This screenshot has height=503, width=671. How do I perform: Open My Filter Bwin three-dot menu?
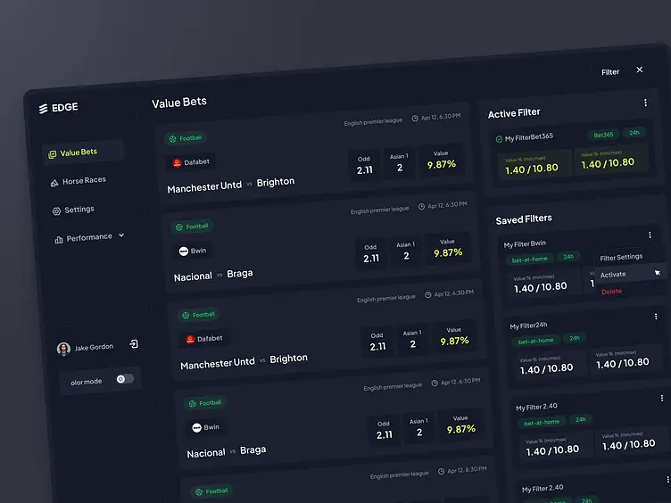point(650,235)
